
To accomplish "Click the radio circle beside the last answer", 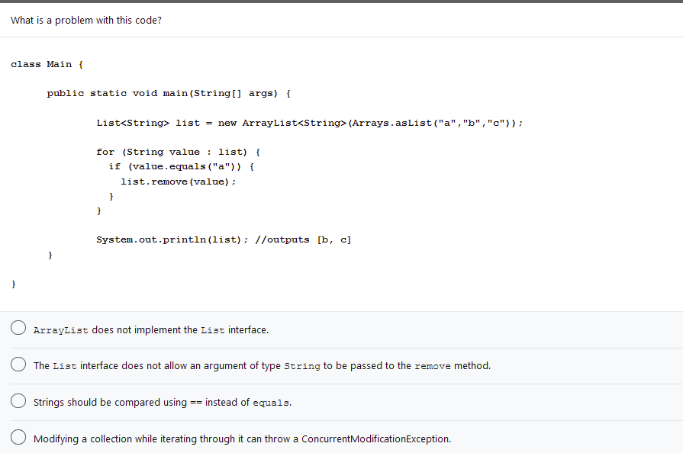I will click(18, 436).
